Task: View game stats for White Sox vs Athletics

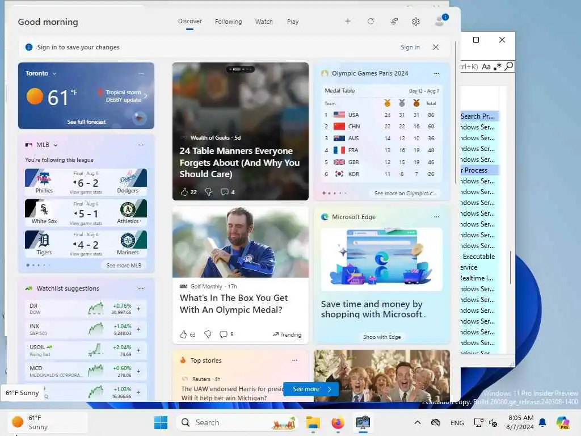Action: click(x=86, y=223)
